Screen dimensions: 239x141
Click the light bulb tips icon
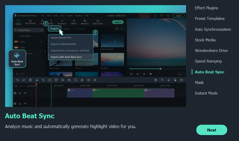click(161, 15)
